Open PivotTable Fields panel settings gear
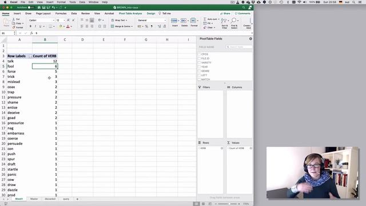 coord(250,39)
